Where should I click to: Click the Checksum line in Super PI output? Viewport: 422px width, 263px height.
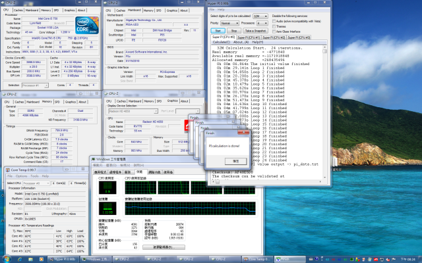(x=233, y=172)
